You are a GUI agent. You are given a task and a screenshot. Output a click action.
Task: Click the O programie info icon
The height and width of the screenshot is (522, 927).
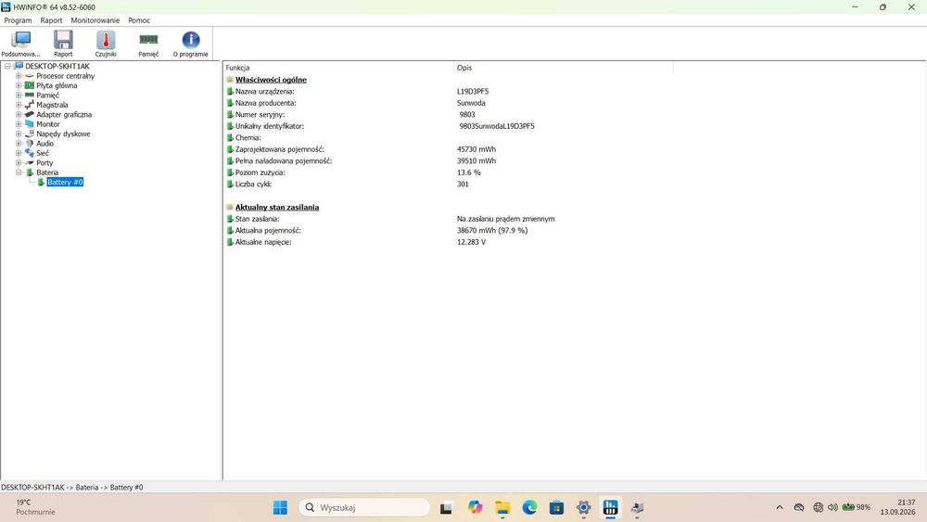[190, 44]
